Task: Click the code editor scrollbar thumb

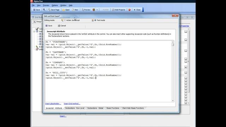Action: pyautogui.click(x=173, y=45)
